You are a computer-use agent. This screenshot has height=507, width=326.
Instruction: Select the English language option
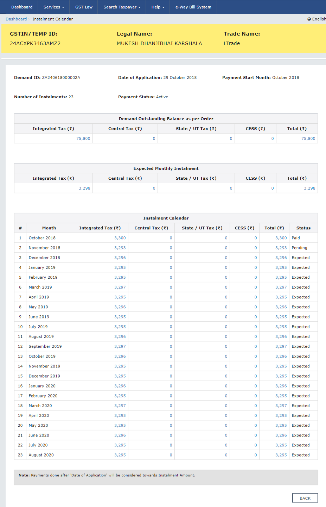(x=319, y=19)
